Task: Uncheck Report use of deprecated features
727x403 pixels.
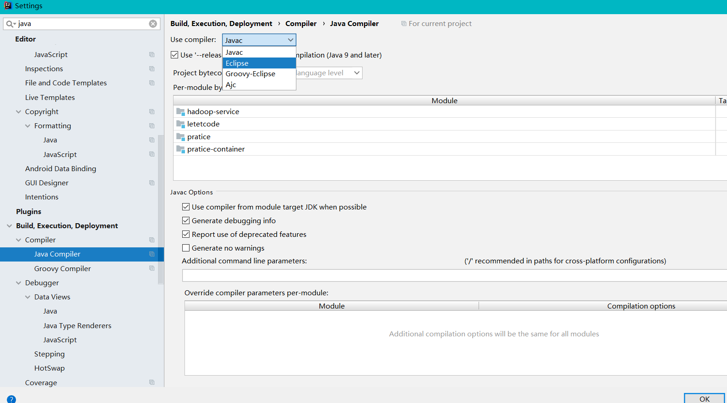Action: tap(186, 234)
